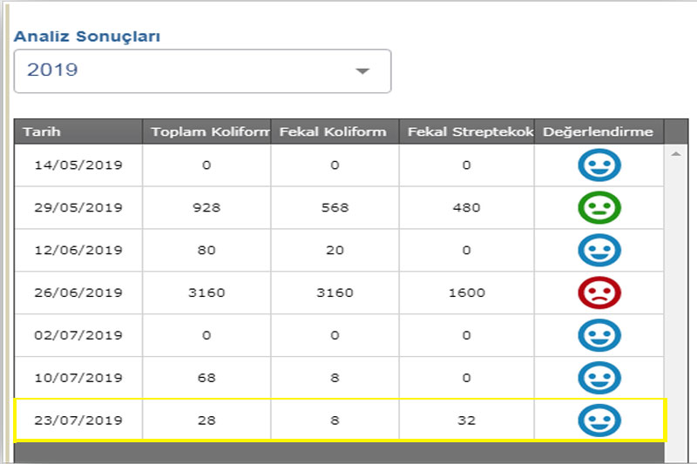The width and height of the screenshot is (697, 464).
Task: Click the Toplam Koliform value 928
Action: (x=206, y=208)
